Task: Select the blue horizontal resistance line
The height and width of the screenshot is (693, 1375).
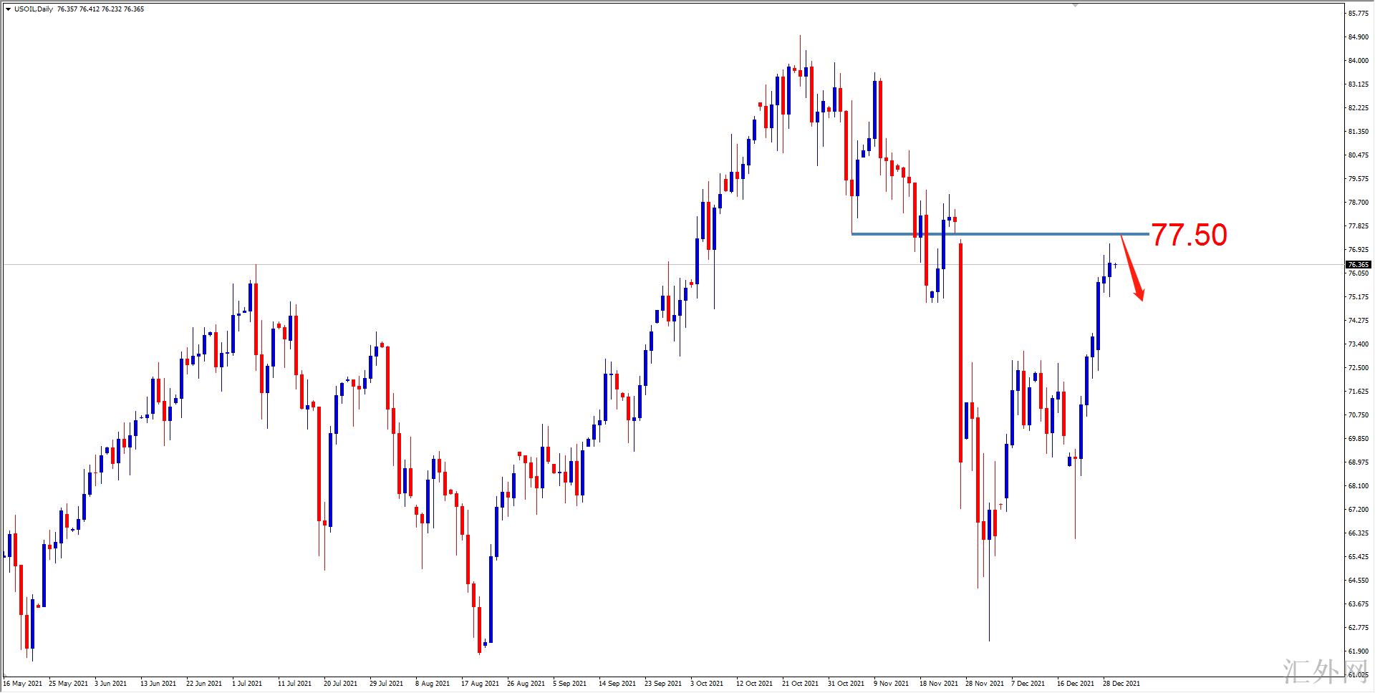Action: pos(1003,234)
